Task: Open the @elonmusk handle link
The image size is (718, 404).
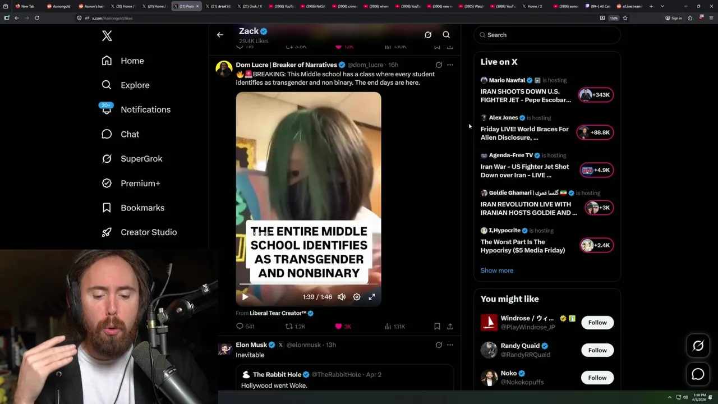Action: 305,345
